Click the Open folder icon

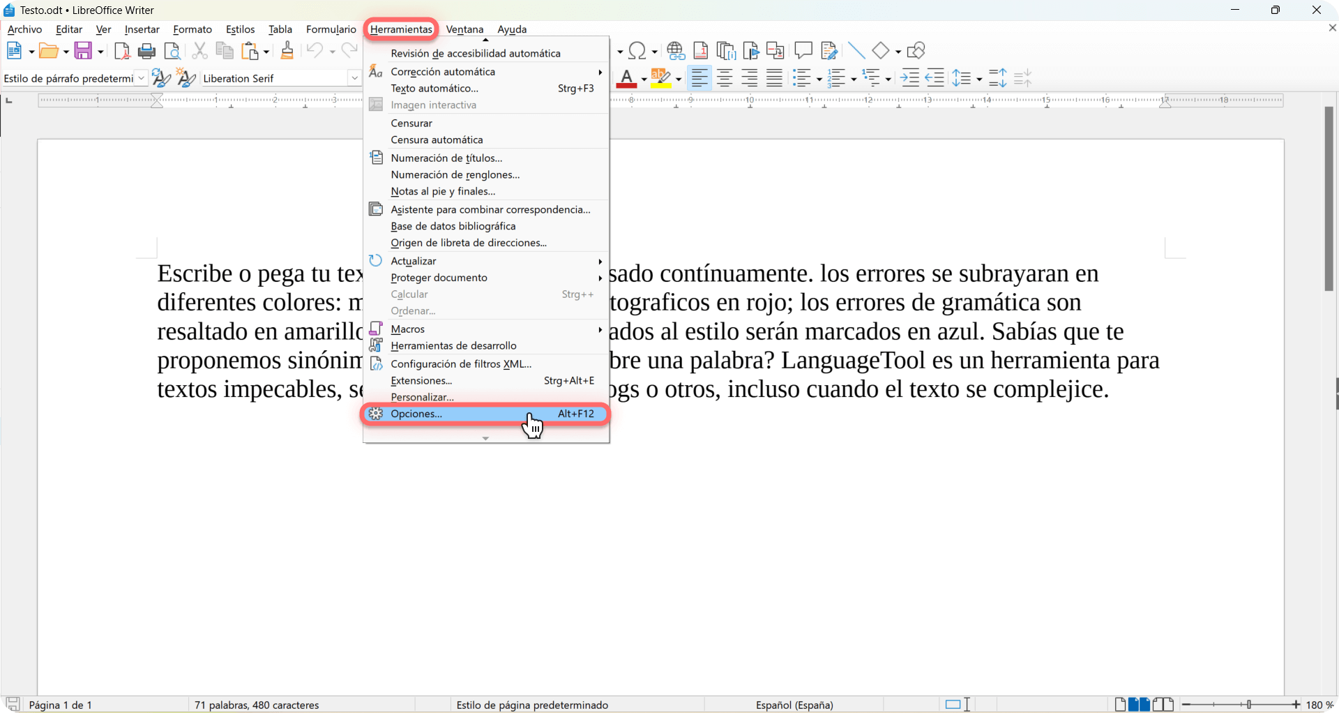[48, 51]
